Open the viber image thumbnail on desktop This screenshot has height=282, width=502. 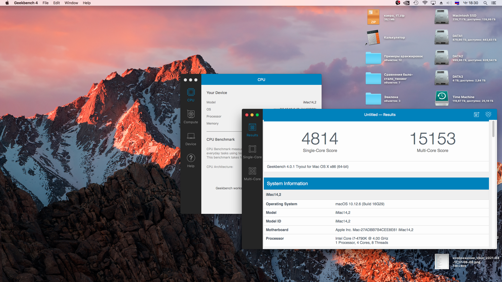click(x=442, y=261)
